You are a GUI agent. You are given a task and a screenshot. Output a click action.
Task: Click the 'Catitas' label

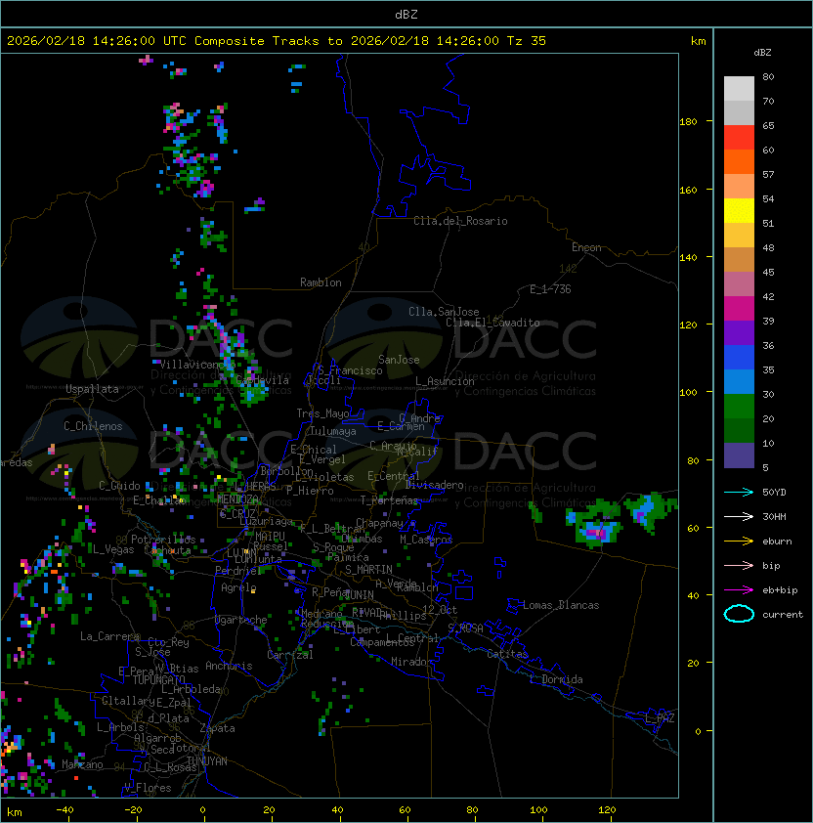507,654
